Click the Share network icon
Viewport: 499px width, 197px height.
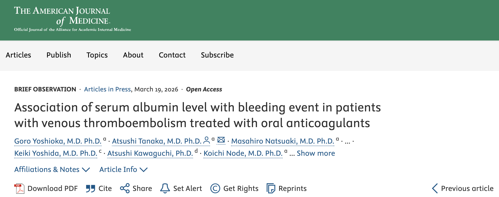coord(125,188)
